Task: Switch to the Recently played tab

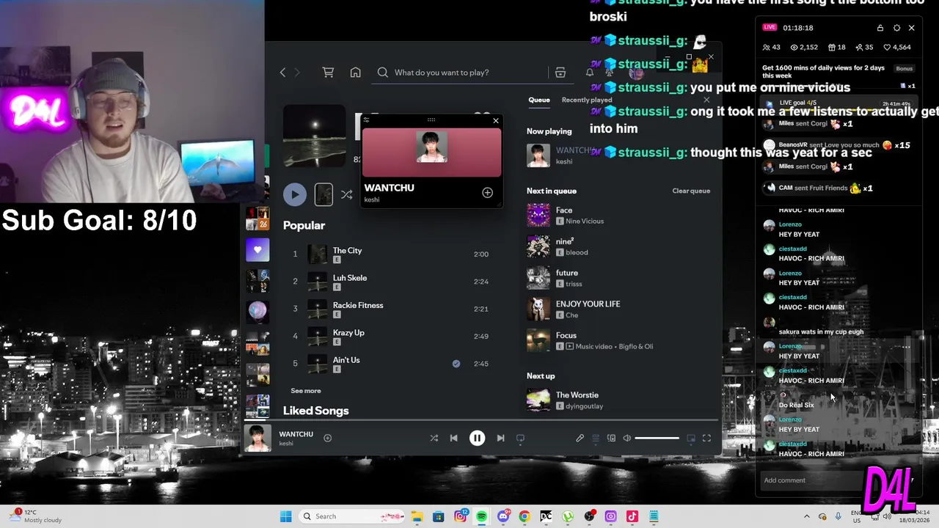Action: [x=586, y=100]
